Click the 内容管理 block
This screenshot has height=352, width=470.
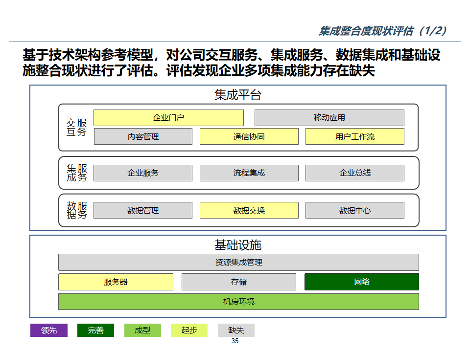pos(143,136)
